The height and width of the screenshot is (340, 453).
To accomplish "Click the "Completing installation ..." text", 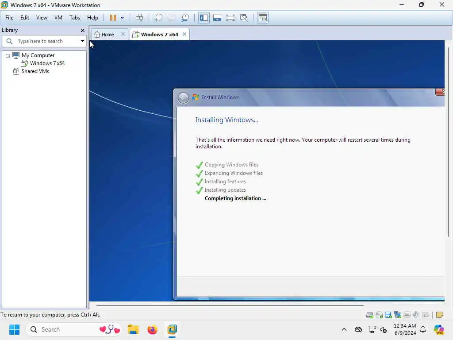I will coord(235,198).
